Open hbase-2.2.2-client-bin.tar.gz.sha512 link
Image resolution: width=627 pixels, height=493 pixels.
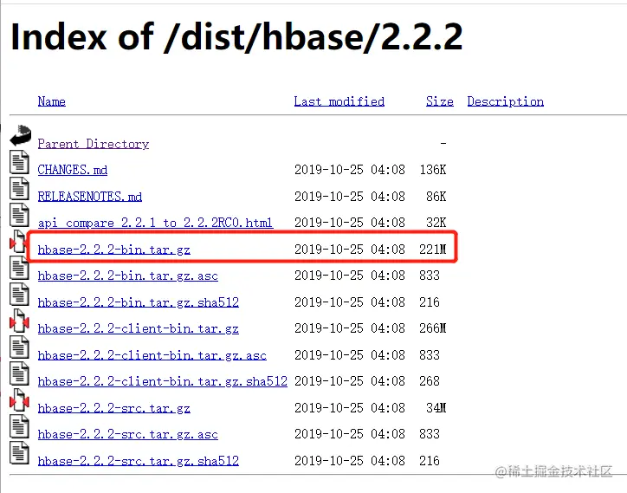162,381
